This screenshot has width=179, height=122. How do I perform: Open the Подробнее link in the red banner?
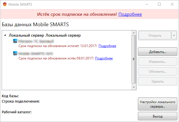click(130, 14)
